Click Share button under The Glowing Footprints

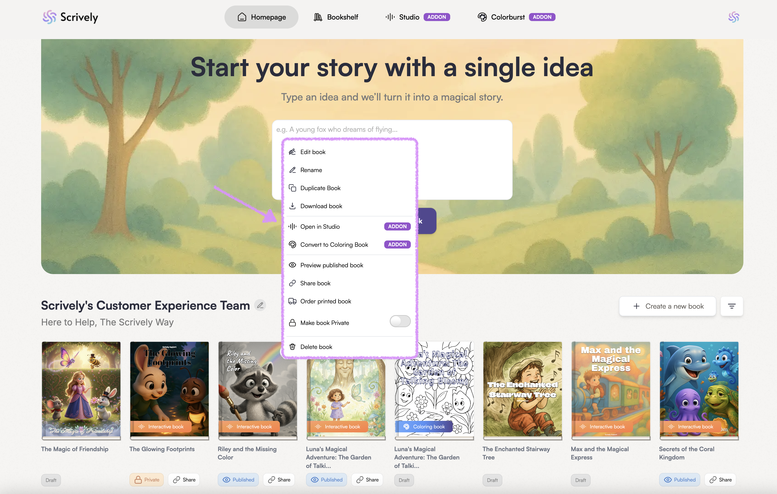(x=184, y=479)
